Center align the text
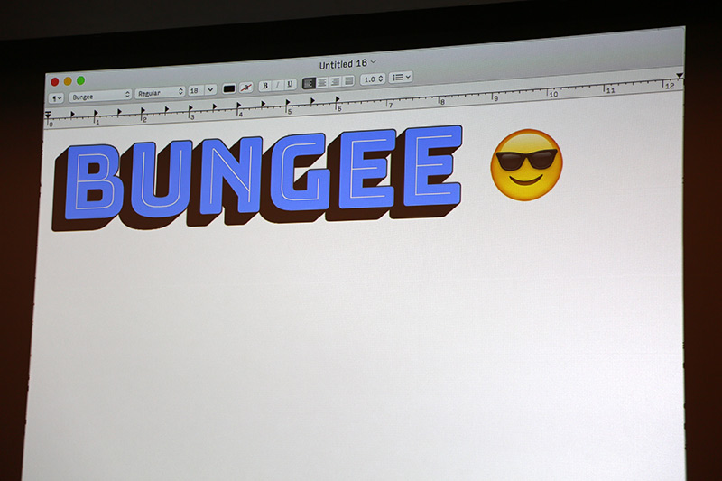Image resolution: width=722 pixels, height=481 pixels. [322, 82]
